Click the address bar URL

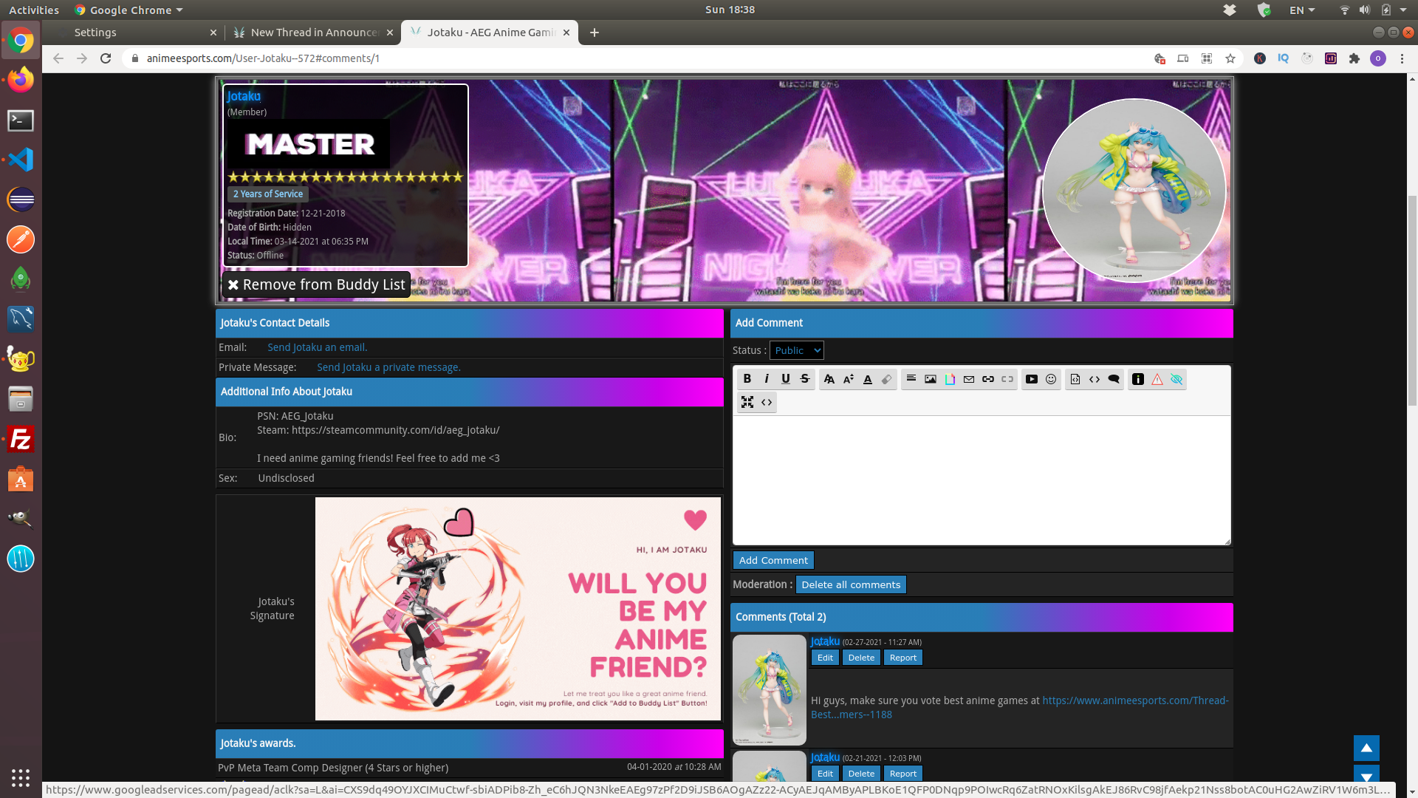(x=263, y=58)
